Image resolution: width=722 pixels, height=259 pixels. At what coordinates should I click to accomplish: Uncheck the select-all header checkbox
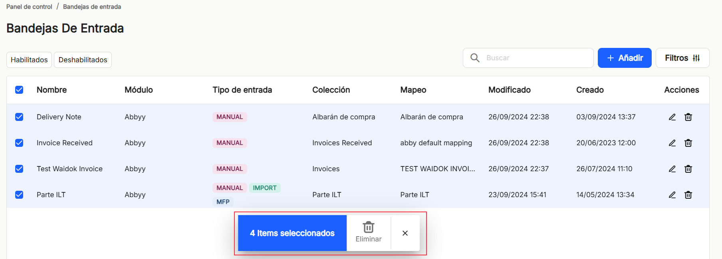(19, 90)
